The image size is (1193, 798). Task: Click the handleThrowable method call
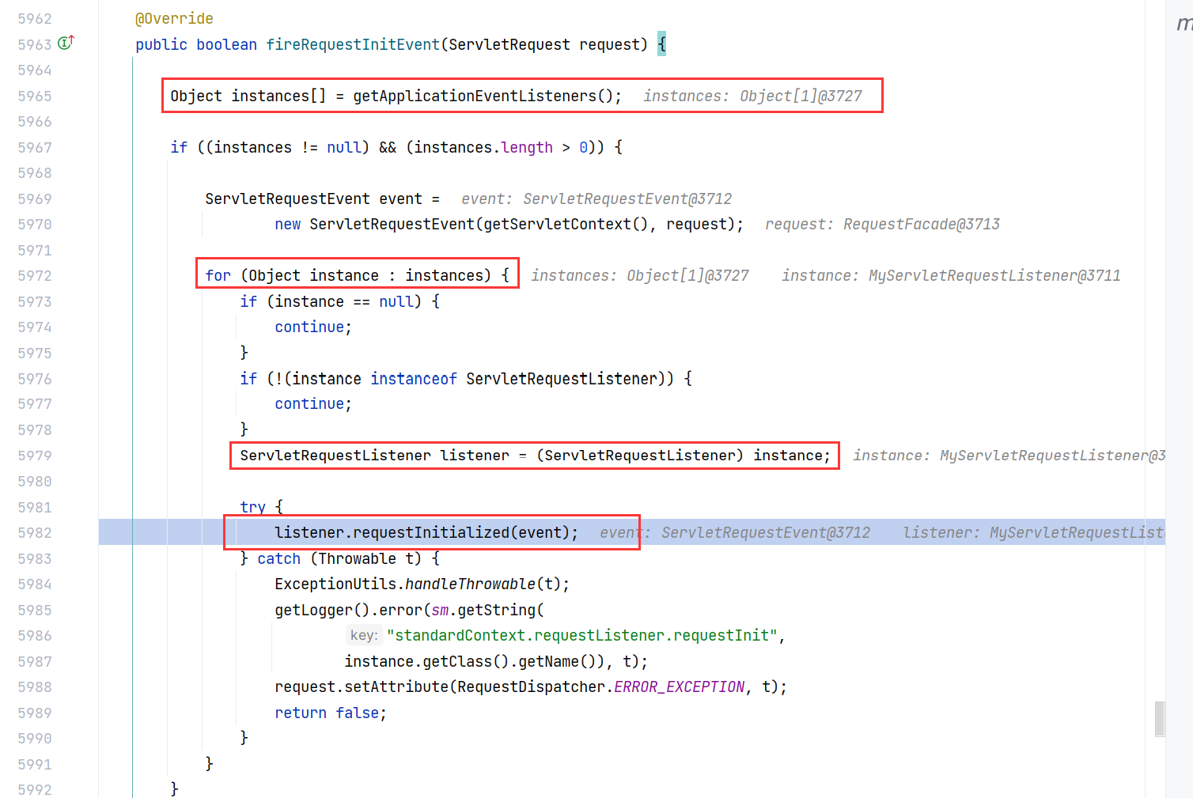coord(470,584)
